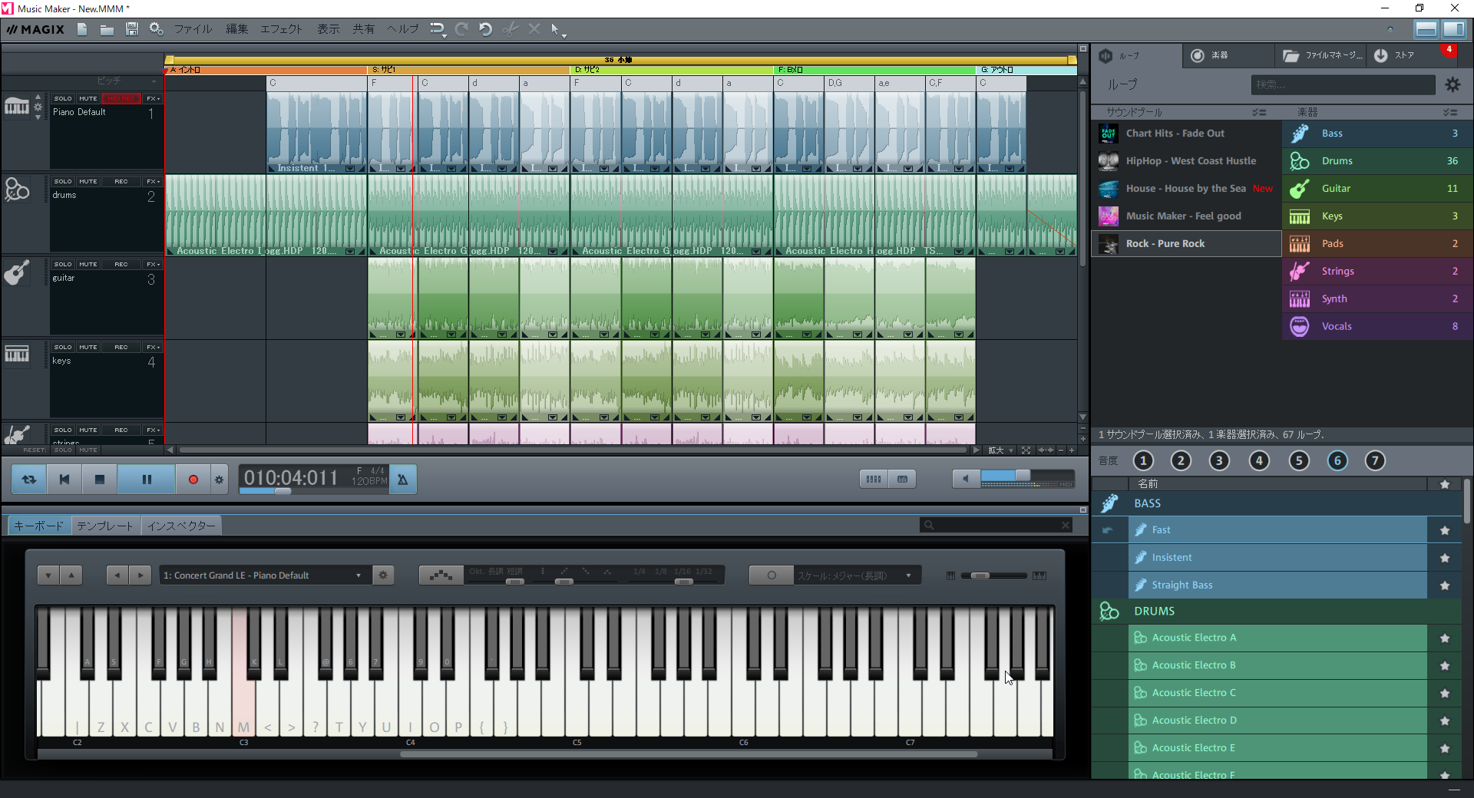Image resolution: width=1474 pixels, height=798 pixels.
Task: Click the loop search field
Action: (x=1343, y=84)
